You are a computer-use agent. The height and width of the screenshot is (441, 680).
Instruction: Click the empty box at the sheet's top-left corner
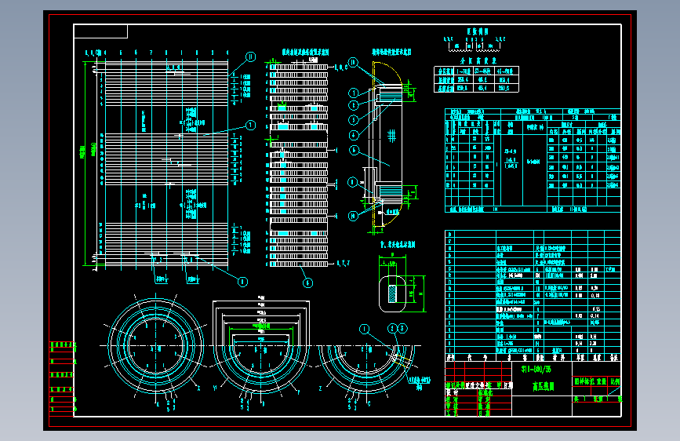point(100,31)
